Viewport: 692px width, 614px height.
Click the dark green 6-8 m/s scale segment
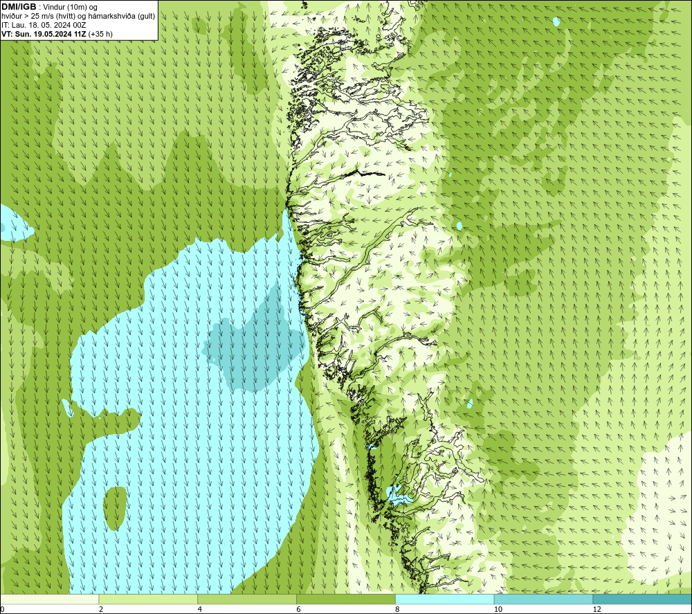346,599
